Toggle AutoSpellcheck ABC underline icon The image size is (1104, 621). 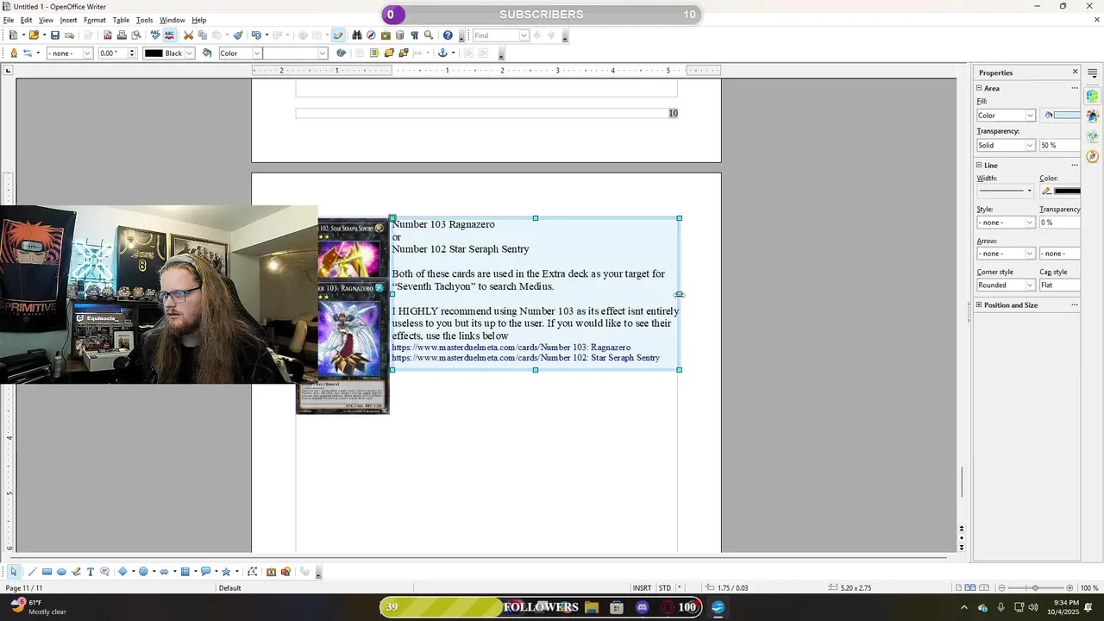[169, 35]
